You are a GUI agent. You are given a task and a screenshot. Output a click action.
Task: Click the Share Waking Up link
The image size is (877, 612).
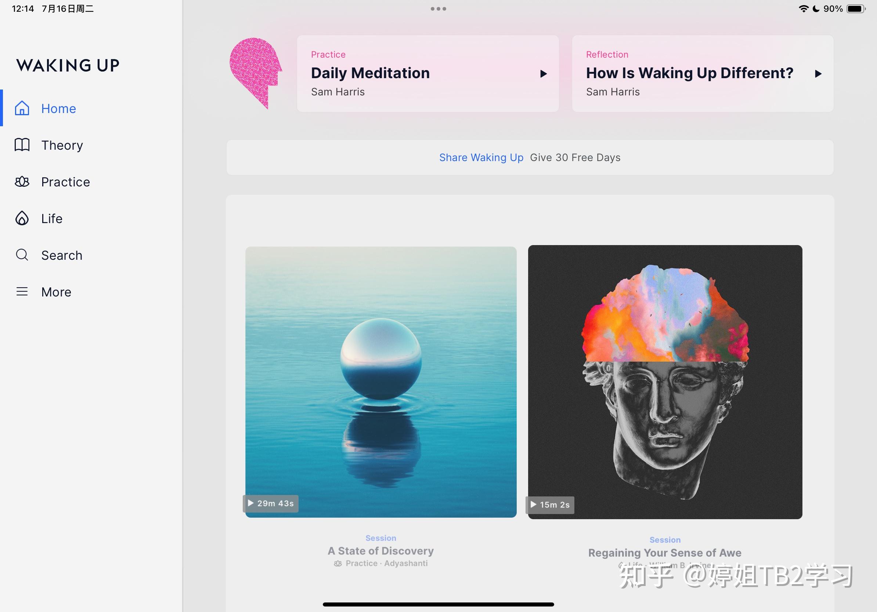[x=481, y=157]
